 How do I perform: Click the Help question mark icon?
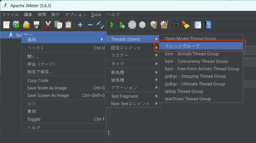[208, 25]
